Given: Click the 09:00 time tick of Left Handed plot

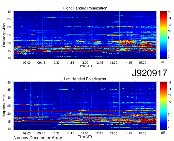Looking at the screenshot, I should point(27,133).
